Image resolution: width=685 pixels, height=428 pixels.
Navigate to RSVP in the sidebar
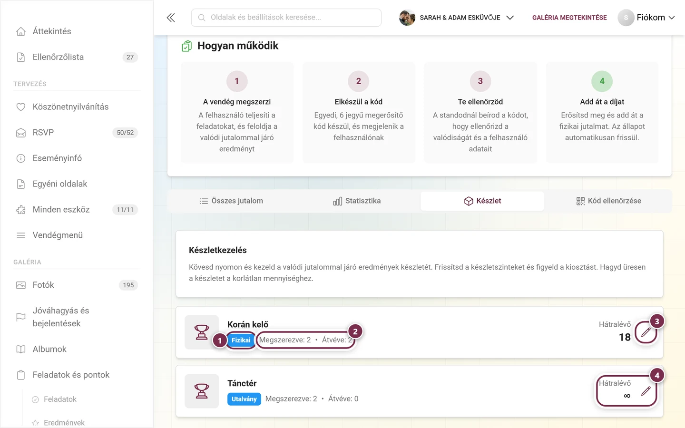tap(77, 133)
